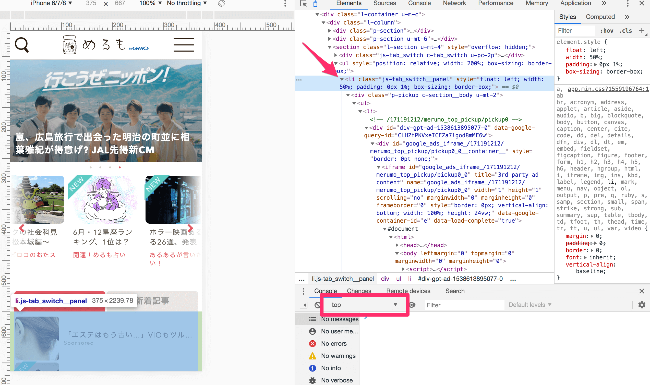Switch to the Computed styles tab
650x385 pixels.
coord(600,17)
